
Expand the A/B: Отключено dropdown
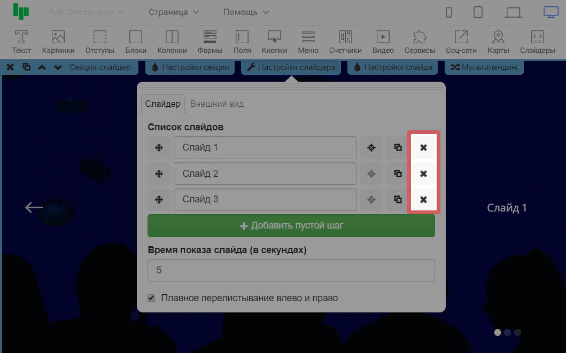point(87,12)
